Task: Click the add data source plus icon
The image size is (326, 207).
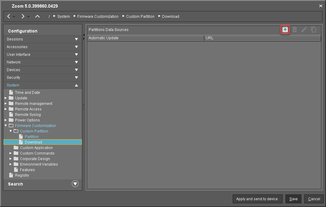Action: (285, 29)
